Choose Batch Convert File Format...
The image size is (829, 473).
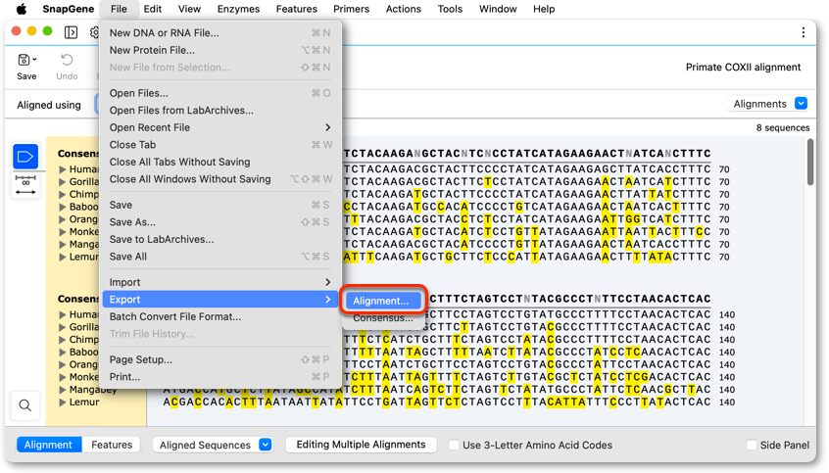pos(219,316)
